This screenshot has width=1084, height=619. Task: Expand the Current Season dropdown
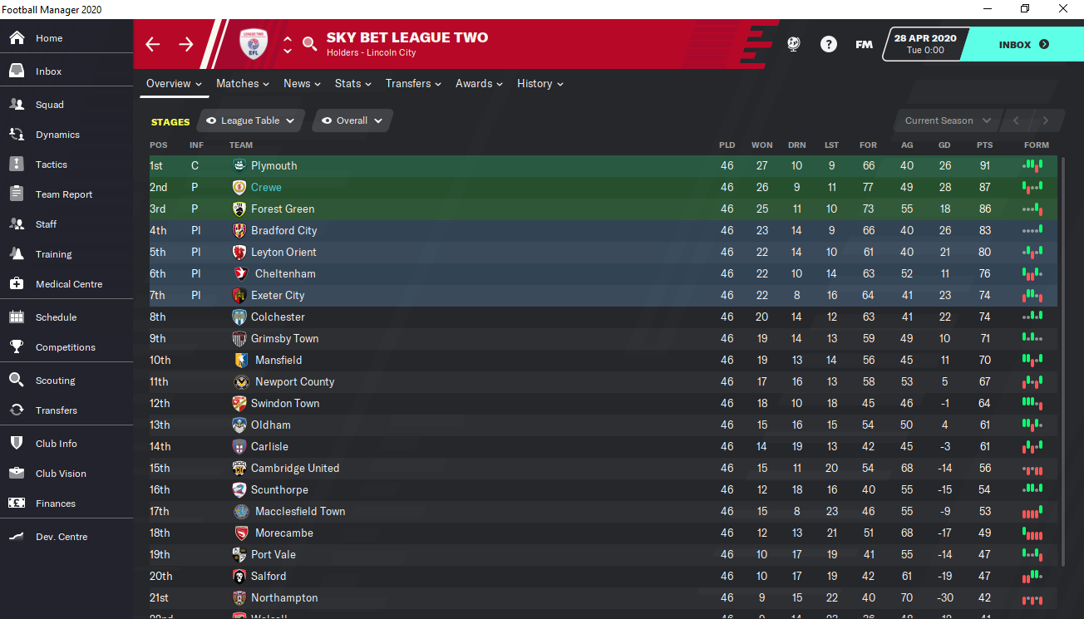(948, 120)
